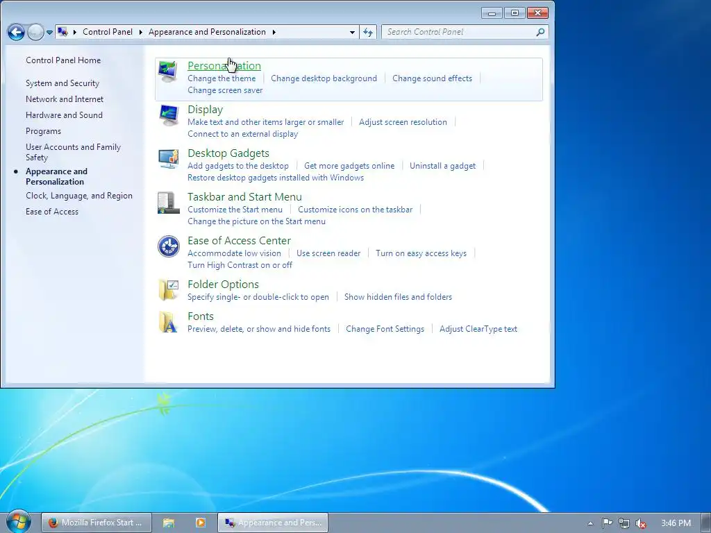
Task: Refresh the Control Panel view
Action: coord(368,32)
